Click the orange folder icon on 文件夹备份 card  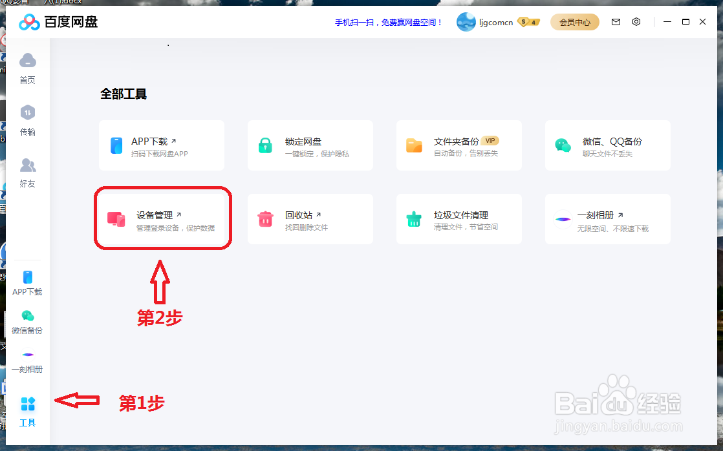click(414, 145)
